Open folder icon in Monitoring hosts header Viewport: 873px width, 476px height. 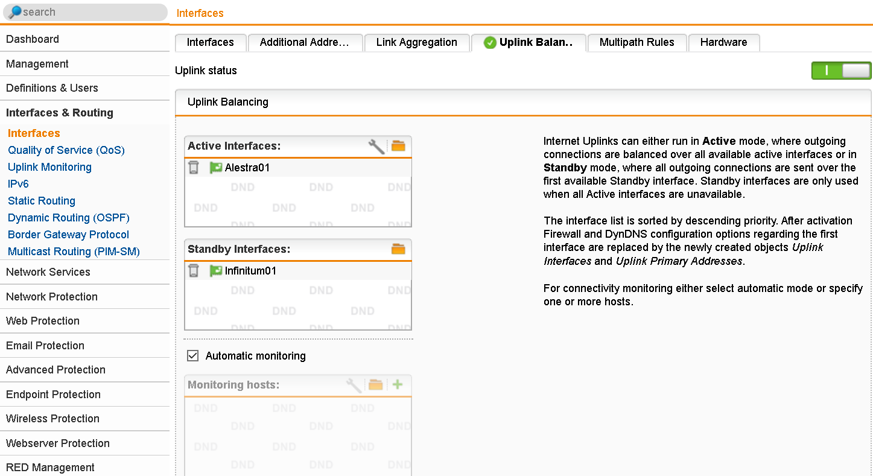pyautogui.click(x=376, y=384)
